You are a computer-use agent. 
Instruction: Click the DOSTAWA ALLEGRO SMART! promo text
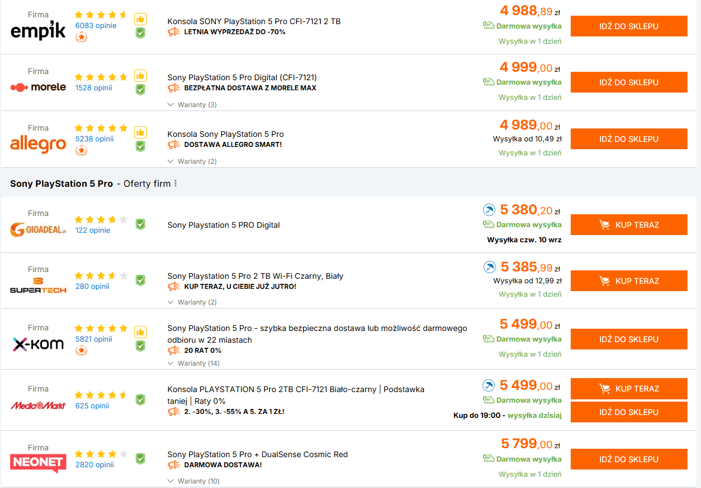coord(233,145)
